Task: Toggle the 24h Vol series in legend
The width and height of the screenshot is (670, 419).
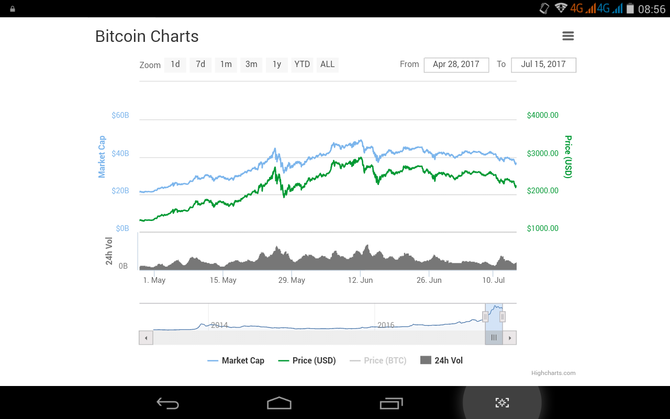Action: click(x=442, y=360)
